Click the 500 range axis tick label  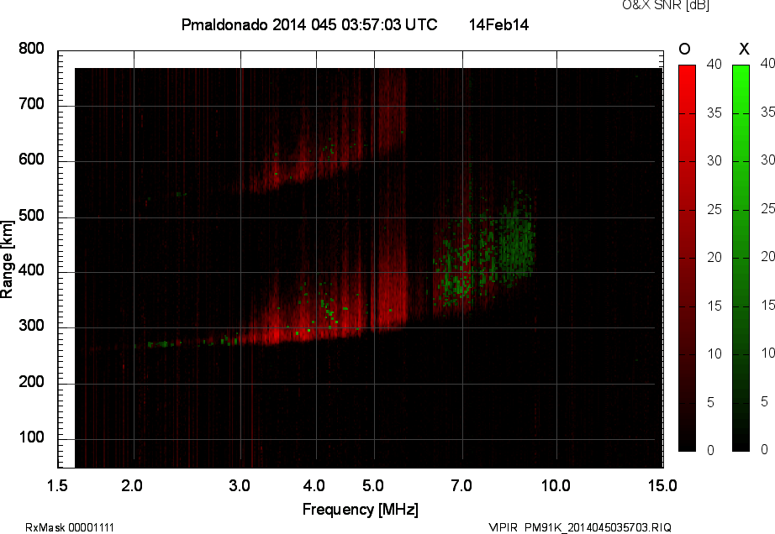click(x=31, y=215)
